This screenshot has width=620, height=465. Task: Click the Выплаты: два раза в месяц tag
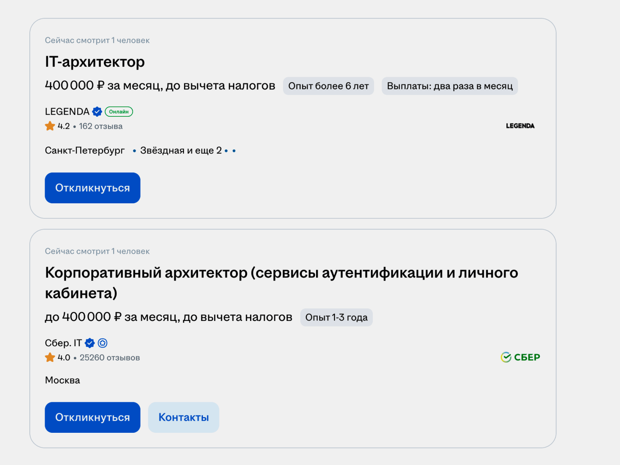click(450, 86)
